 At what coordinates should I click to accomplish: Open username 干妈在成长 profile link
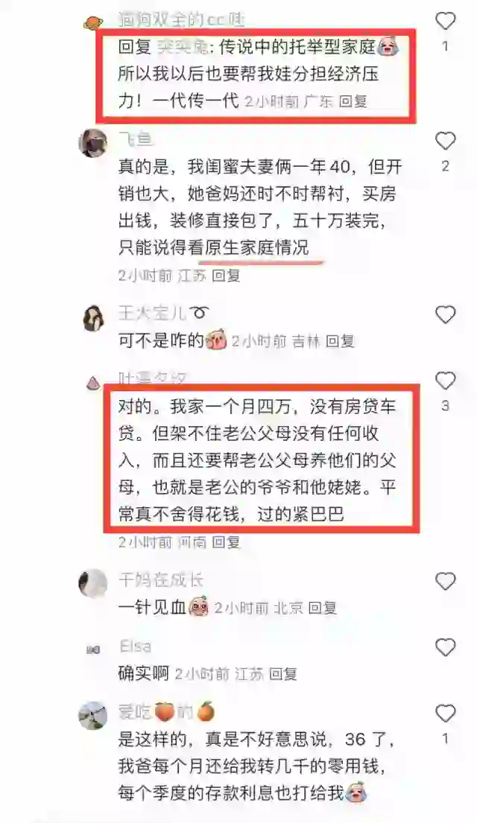pos(161,579)
